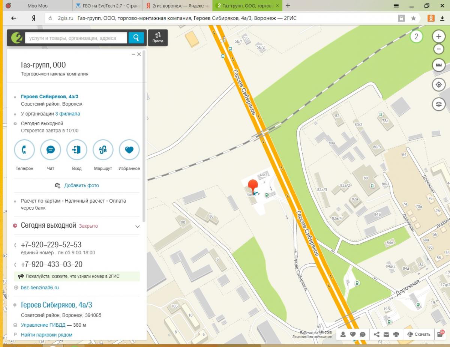Build a route with the Маршрут icon
This screenshot has width=450, height=347.
(103, 150)
